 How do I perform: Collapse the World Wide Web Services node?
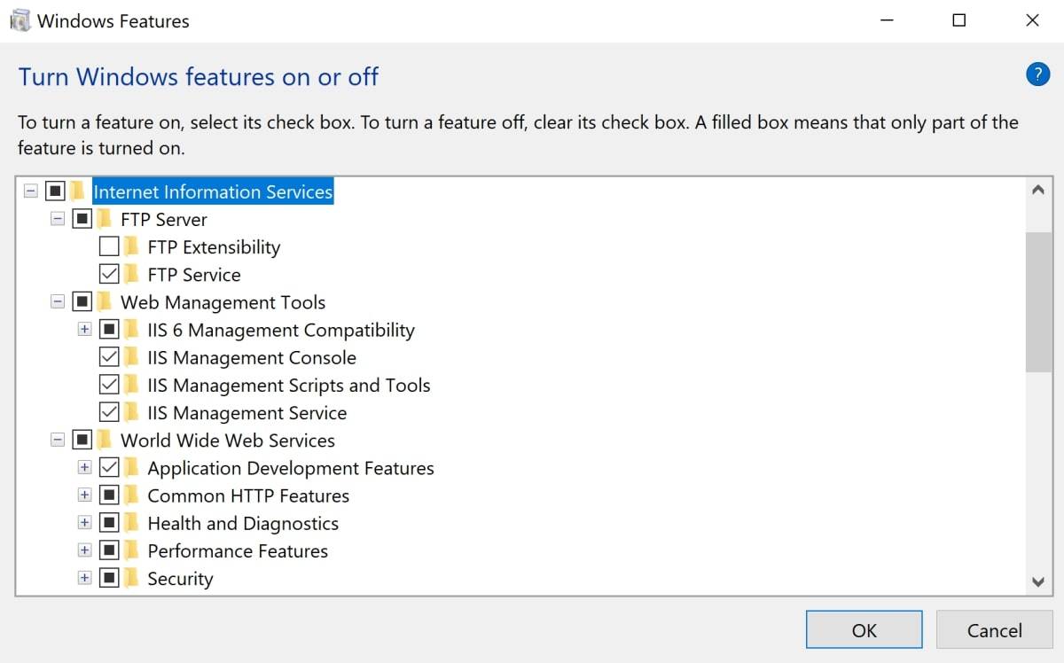(58, 441)
